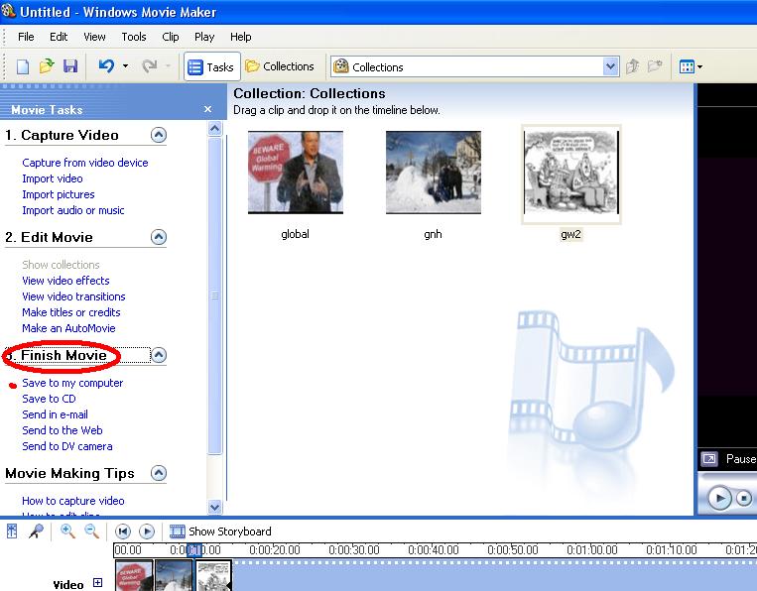Open the Collections location combo box
Image resolution: width=757 pixels, height=591 pixels.
pyautogui.click(x=474, y=66)
